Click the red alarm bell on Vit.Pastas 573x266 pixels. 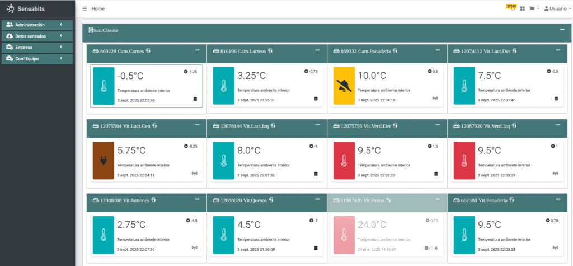[436, 248]
